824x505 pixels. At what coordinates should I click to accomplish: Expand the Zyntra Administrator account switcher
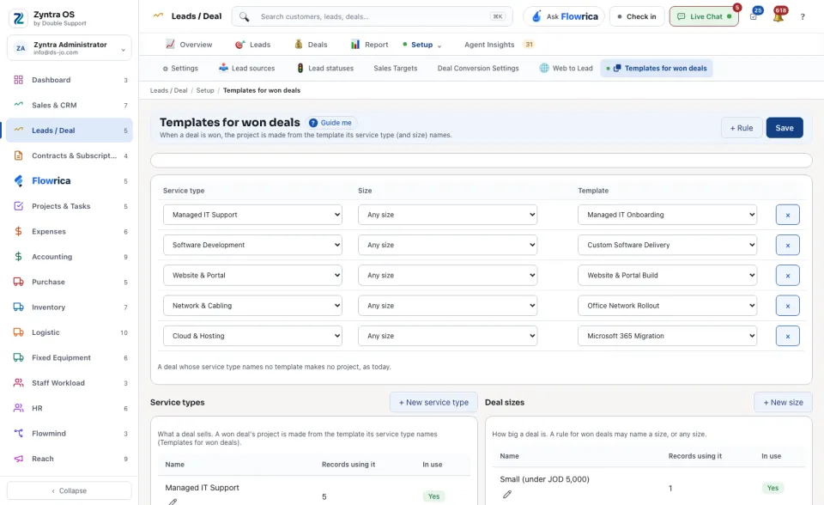pyautogui.click(x=70, y=48)
